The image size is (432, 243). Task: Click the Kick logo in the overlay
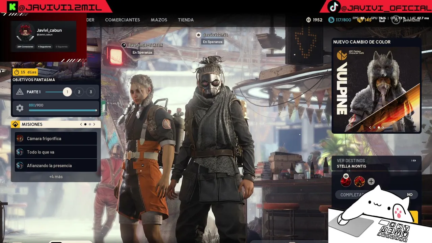[13, 7]
